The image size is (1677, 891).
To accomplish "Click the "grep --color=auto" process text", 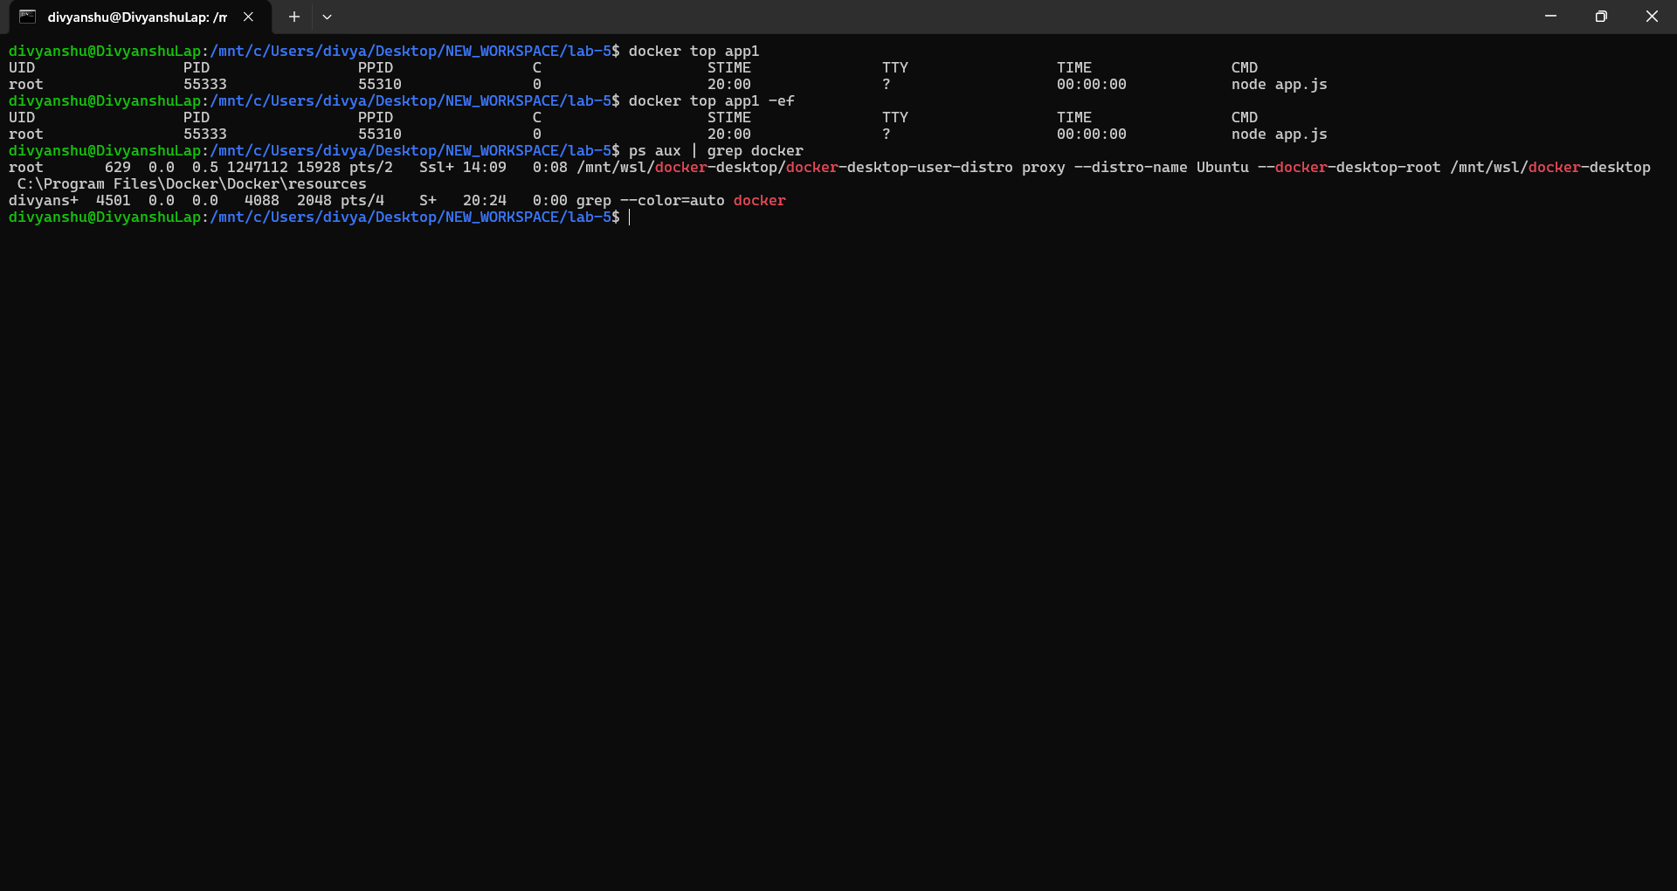I will (650, 201).
